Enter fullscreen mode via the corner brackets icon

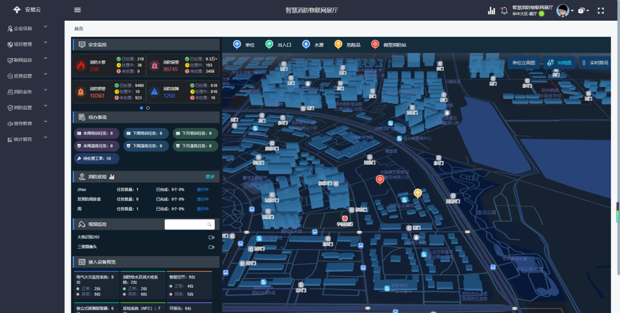(x=600, y=11)
